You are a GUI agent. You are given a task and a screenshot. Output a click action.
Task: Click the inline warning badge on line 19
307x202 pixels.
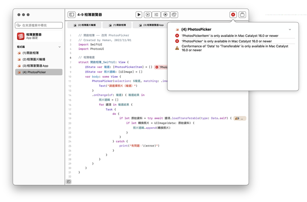point(240,118)
